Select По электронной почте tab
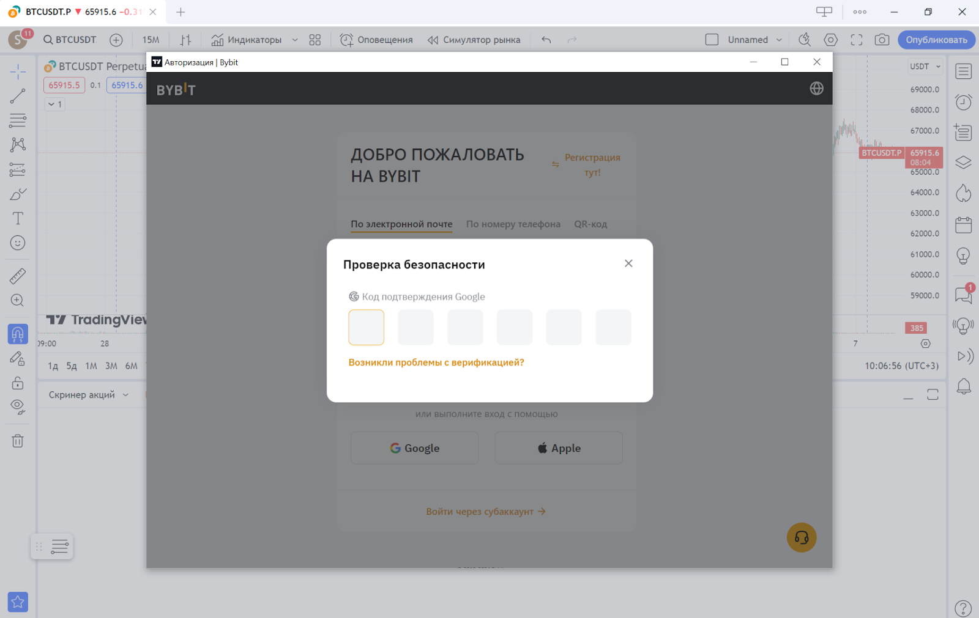 point(401,224)
